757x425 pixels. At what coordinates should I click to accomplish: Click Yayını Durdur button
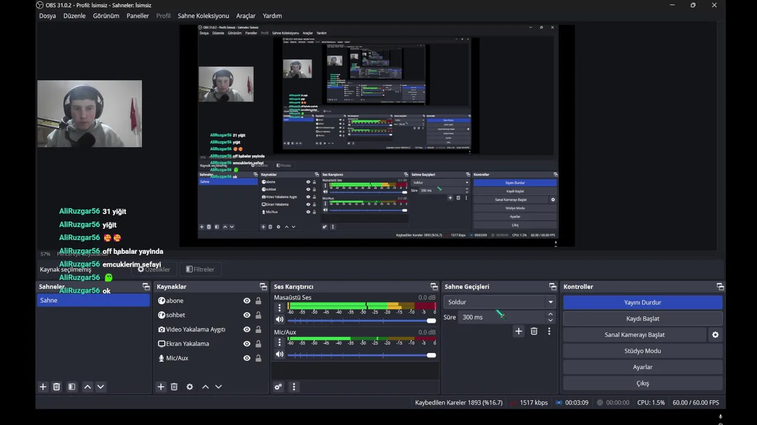tap(642, 302)
